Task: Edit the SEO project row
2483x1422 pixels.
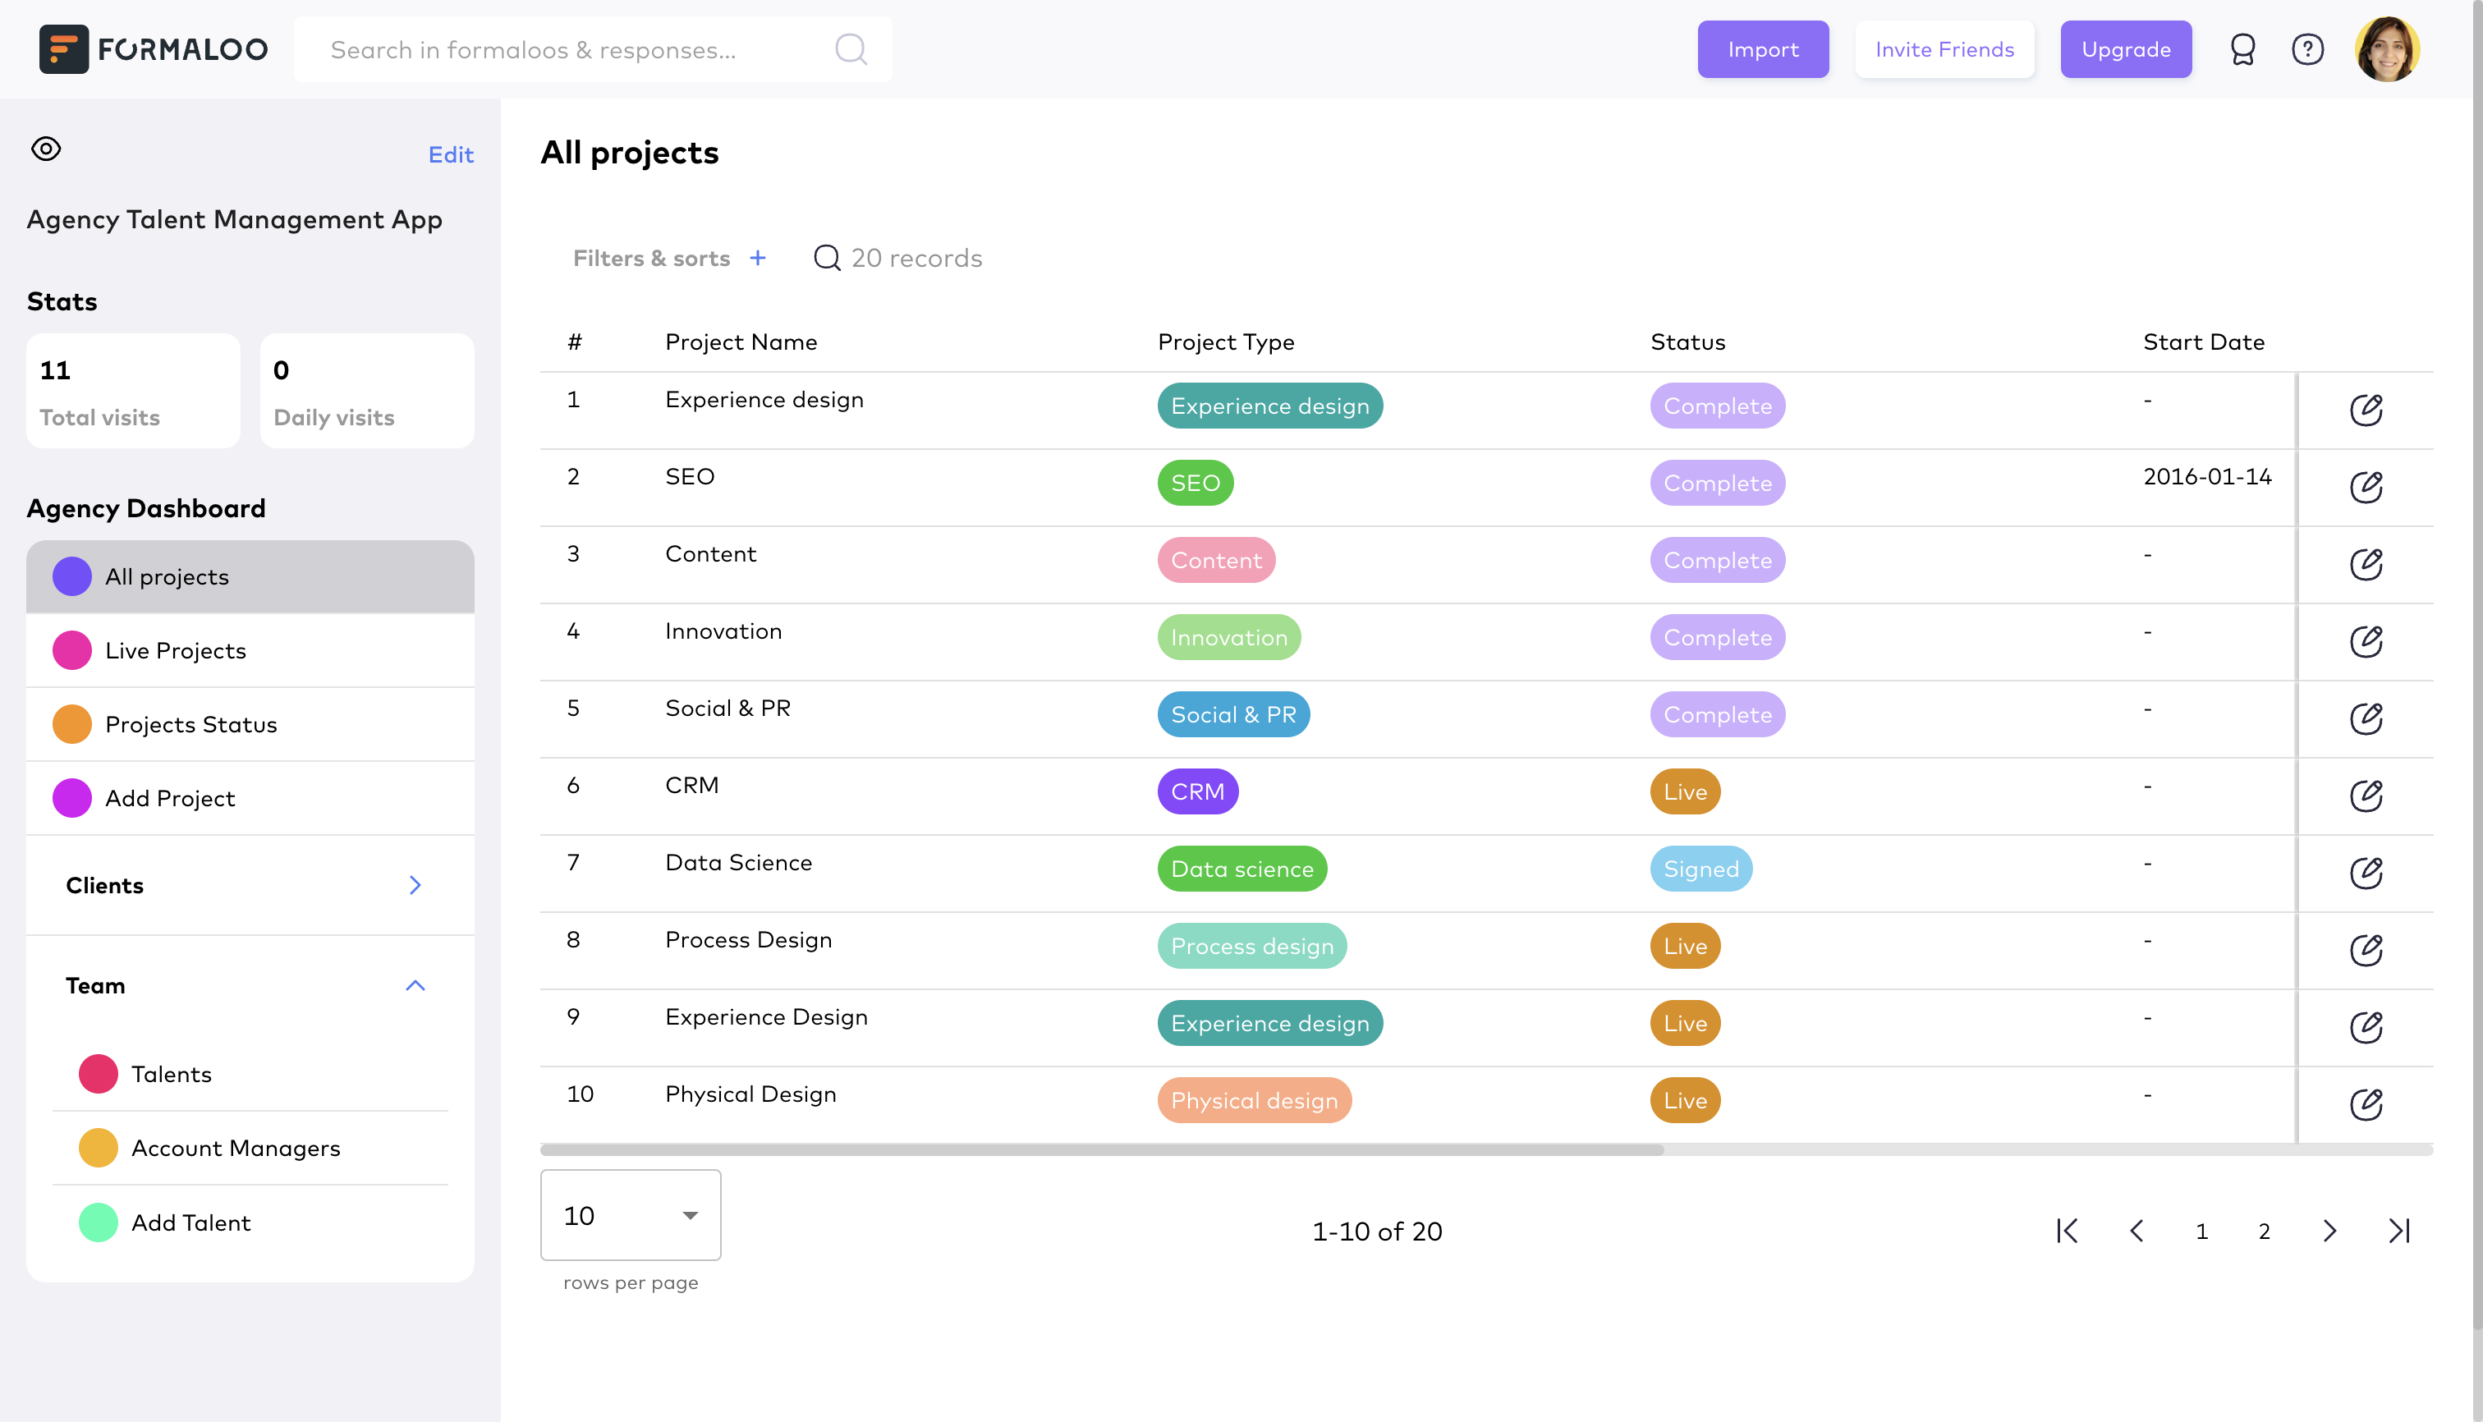Action: pos(2366,486)
